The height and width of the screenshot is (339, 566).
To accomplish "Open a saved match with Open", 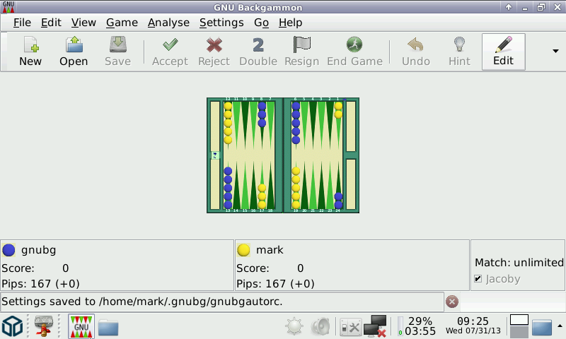I will 74,52.
